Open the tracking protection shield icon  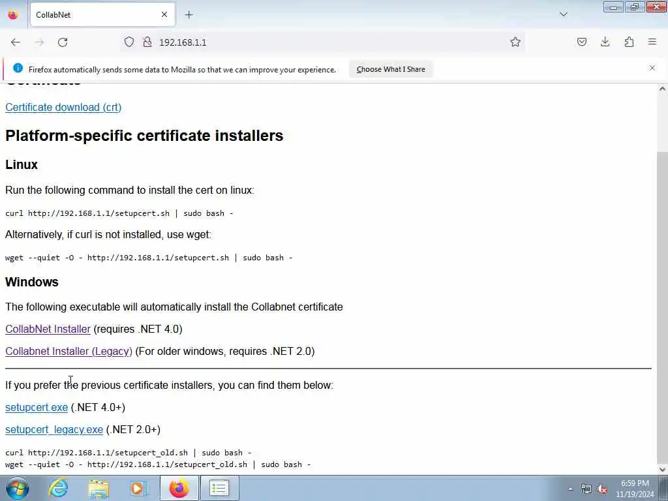[x=129, y=42]
